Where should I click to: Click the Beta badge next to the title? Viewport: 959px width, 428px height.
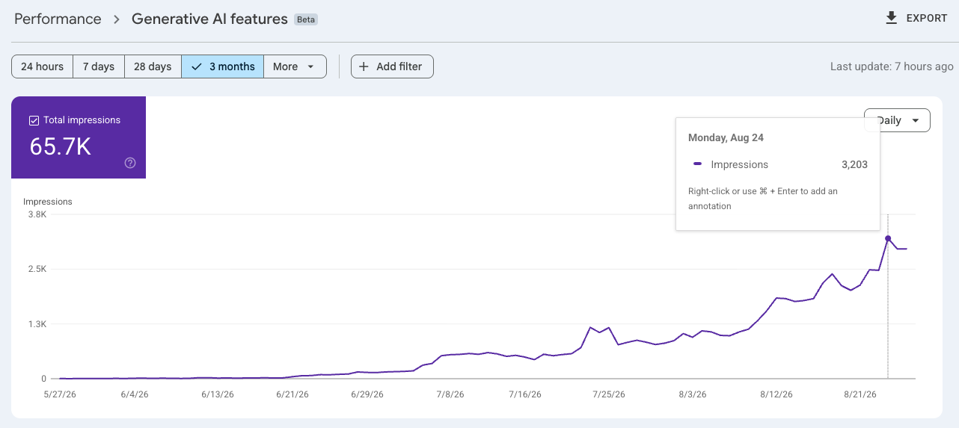pyautogui.click(x=306, y=20)
